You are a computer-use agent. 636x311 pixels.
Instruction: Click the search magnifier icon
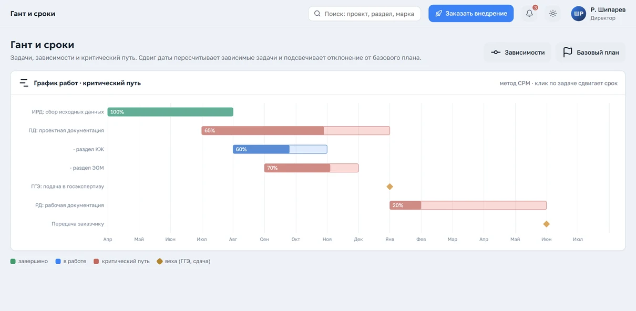pos(317,14)
